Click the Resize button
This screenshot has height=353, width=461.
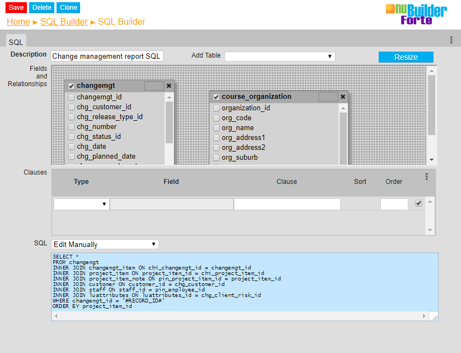point(406,57)
